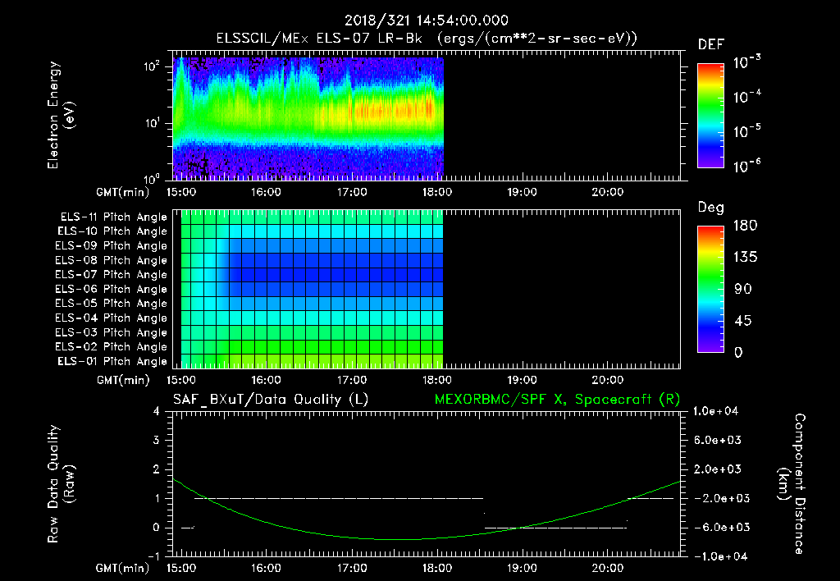Click the 20:00 tick under the bottom plot
The width and height of the screenshot is (840, 581).
(x=606, y=568)
